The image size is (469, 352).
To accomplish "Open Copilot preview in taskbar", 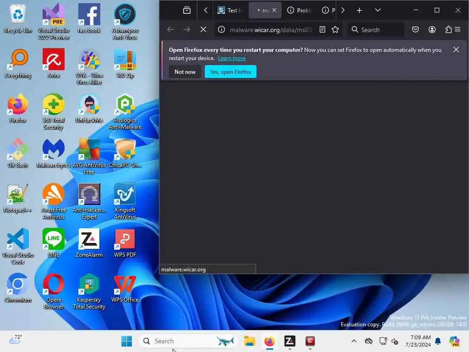I will tap(454, 341).
